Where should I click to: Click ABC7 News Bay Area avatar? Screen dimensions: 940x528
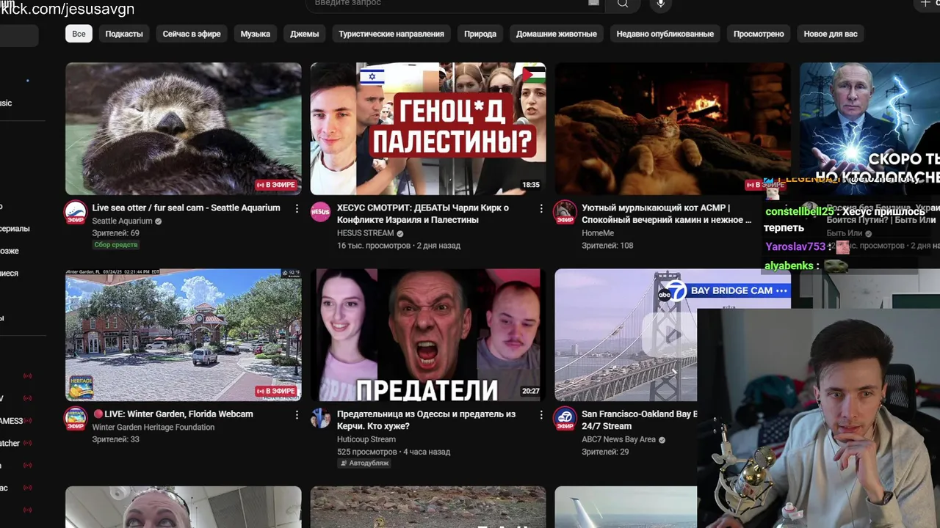(x=565, y=418)
